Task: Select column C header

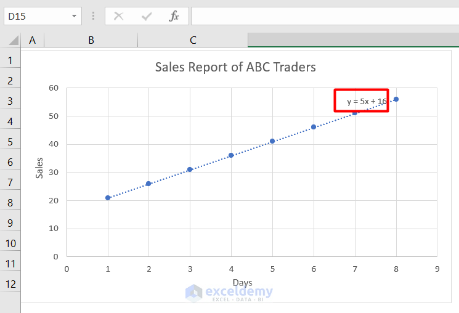Action: [x=193, y=40]
